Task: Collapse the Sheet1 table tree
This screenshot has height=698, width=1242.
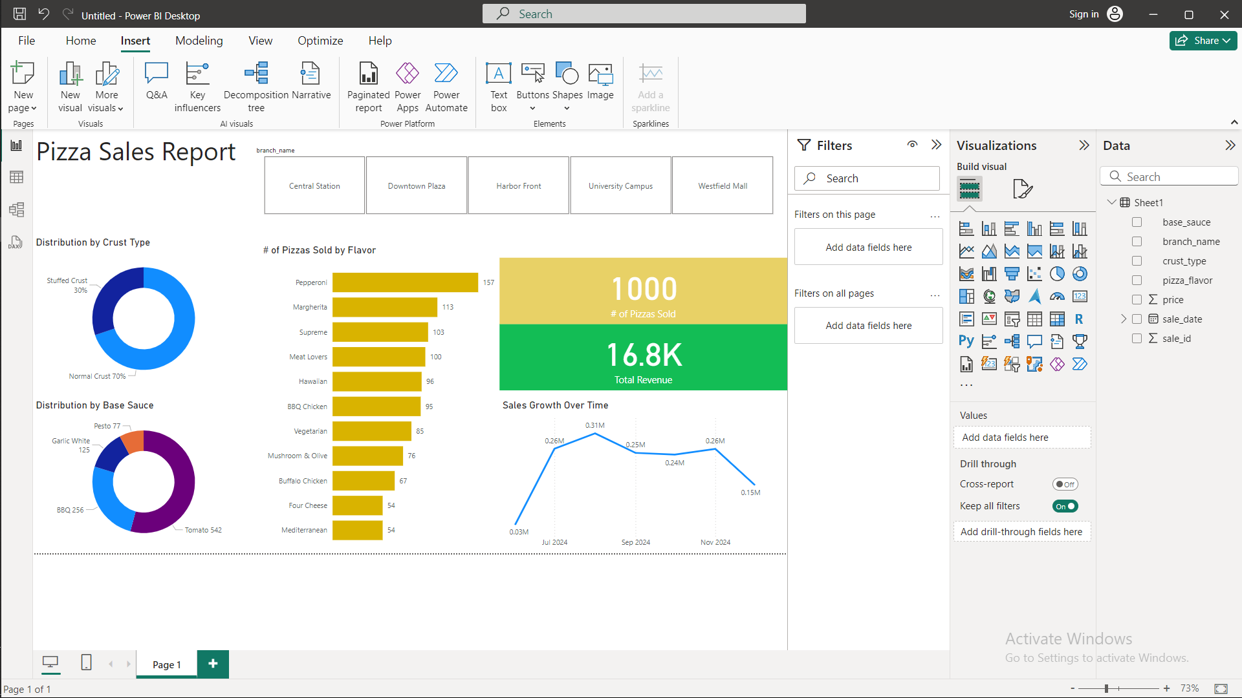Action: pyautogui.click(x=1112, y=202)
